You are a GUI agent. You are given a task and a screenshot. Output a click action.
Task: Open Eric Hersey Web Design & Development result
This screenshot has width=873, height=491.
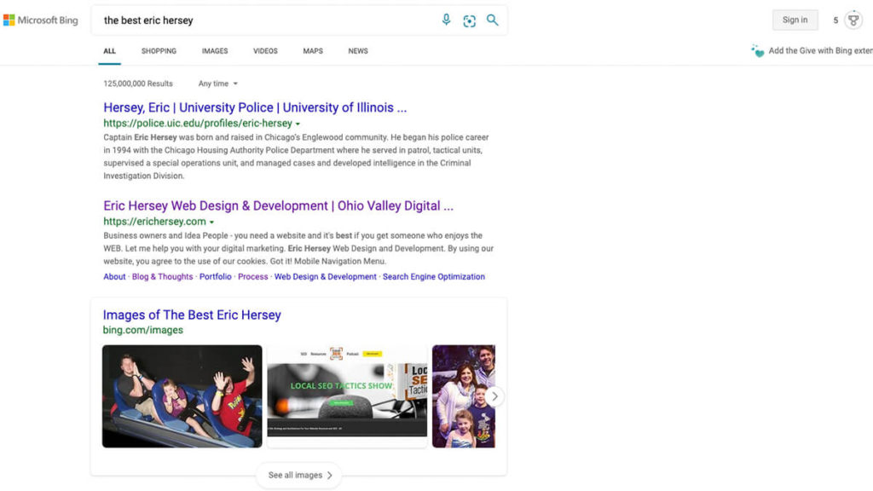tap(278, 205)
